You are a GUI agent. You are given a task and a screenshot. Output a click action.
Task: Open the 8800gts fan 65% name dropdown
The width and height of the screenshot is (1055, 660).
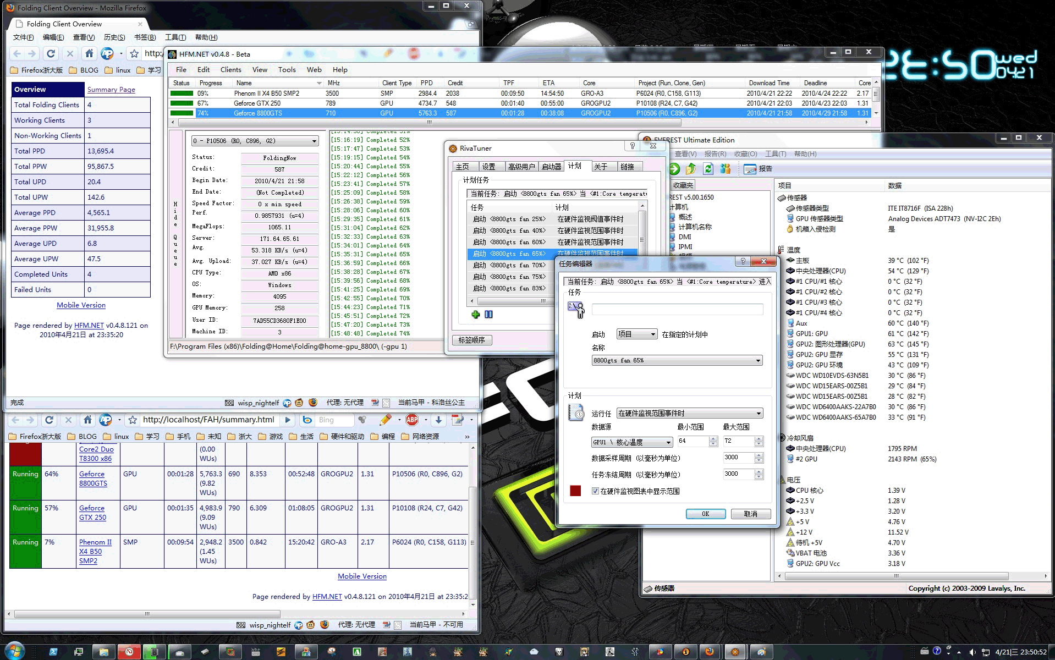click(x=677, y=360)
